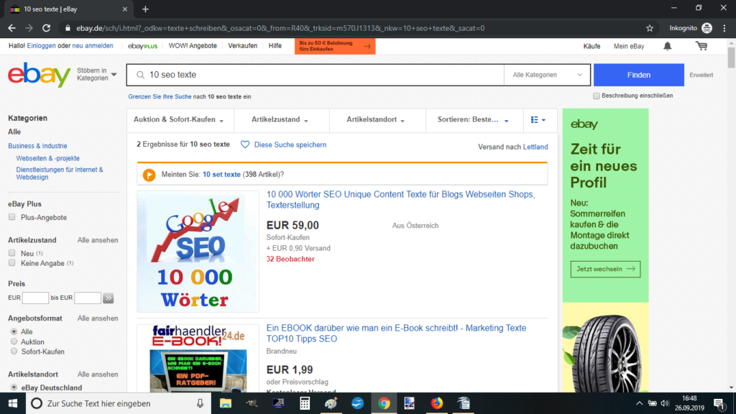Click the Finden search button

(639, 75)
